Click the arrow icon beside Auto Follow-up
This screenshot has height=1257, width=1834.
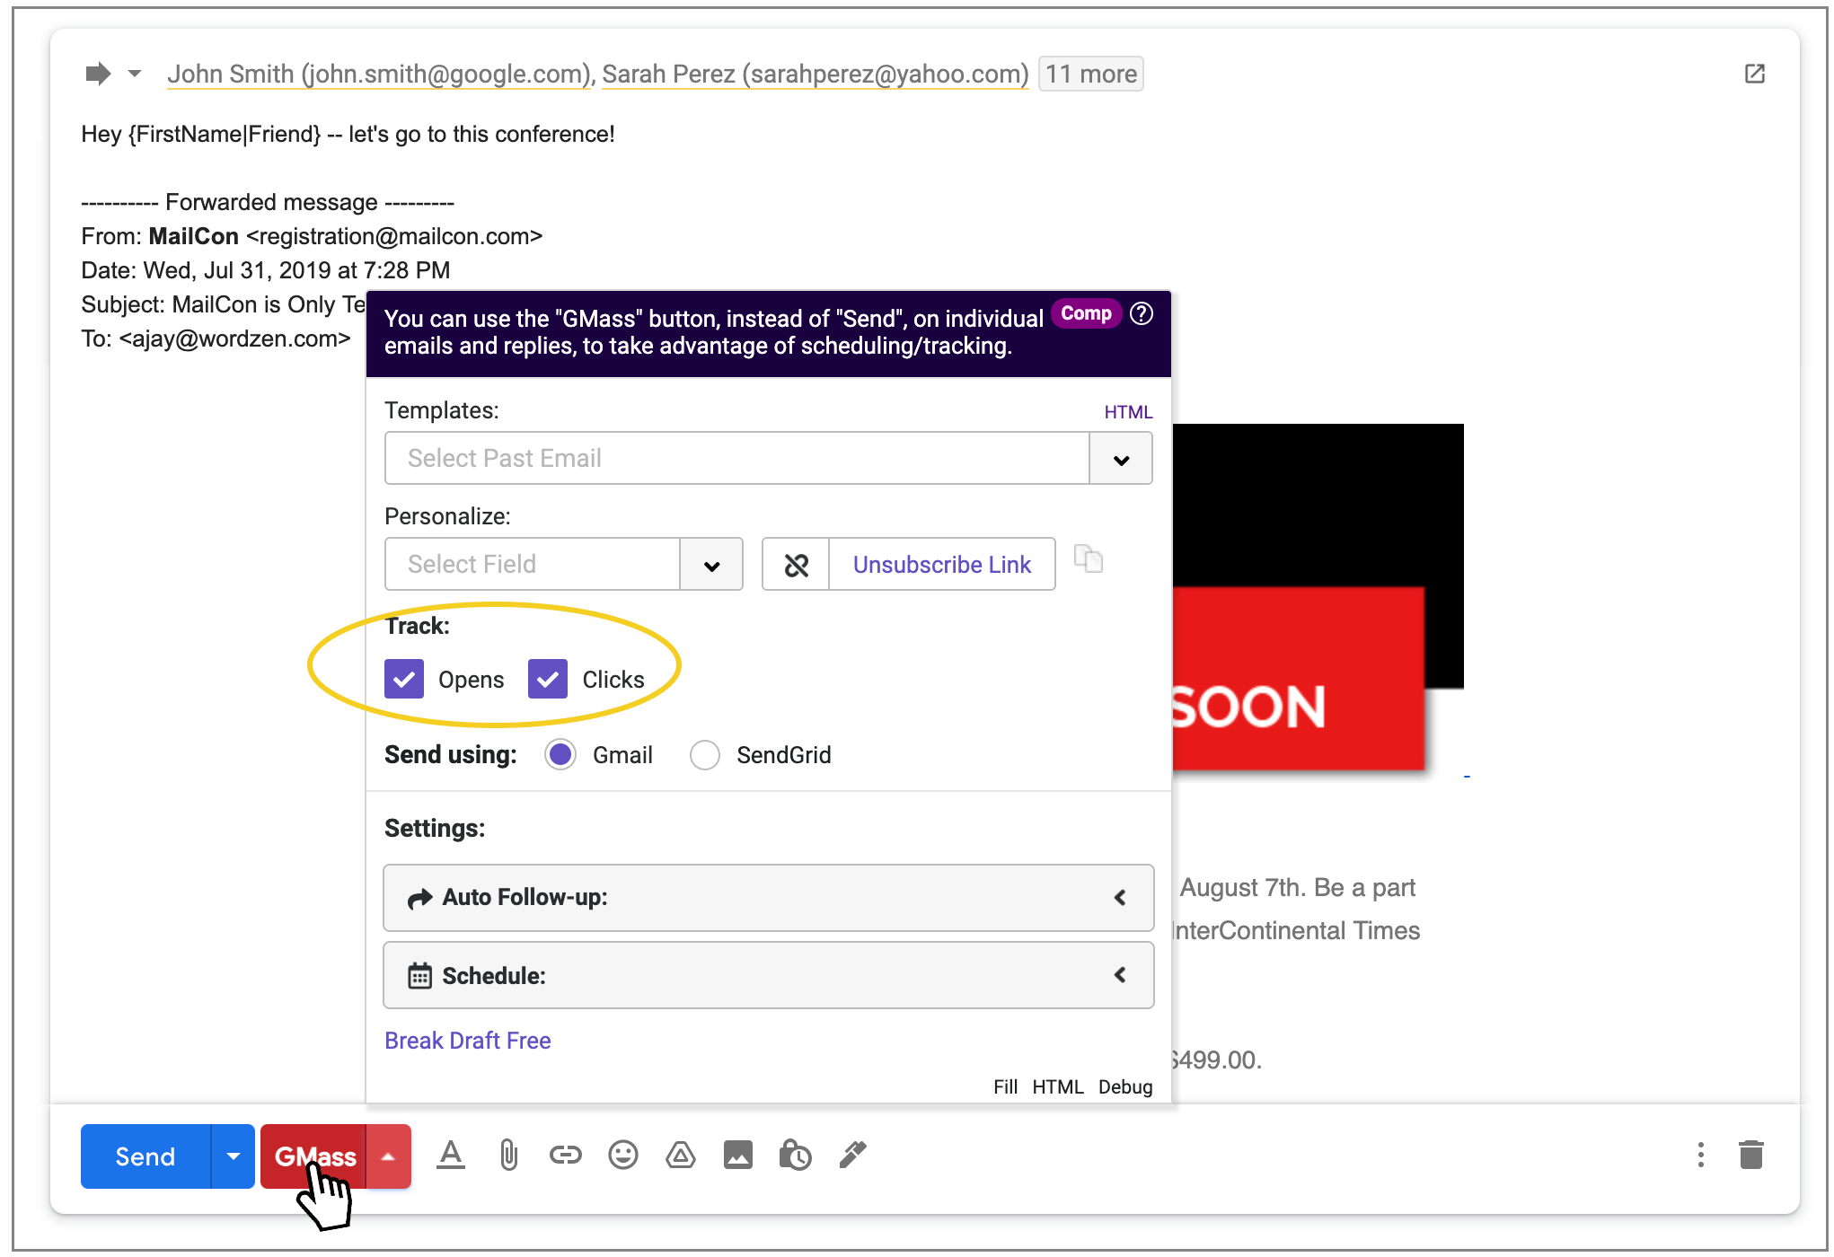419,898
